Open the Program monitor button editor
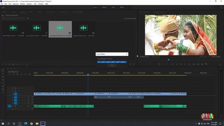The image size is (224, 126). [x=220, y=64]
